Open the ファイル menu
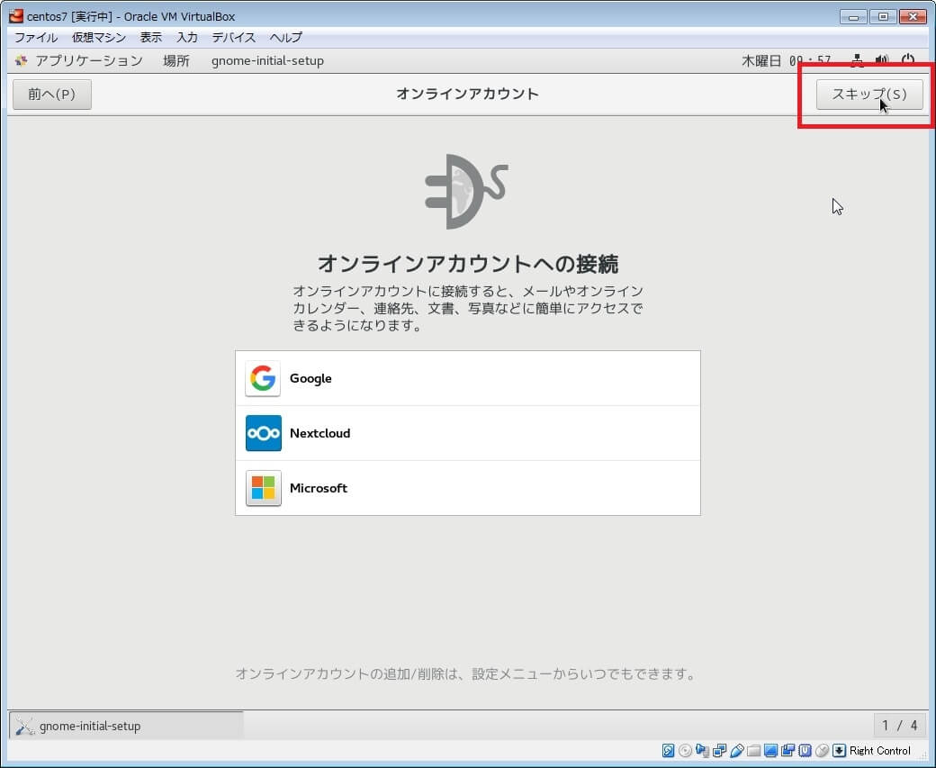This screenshot has height=768, width=936. point(36,38)
